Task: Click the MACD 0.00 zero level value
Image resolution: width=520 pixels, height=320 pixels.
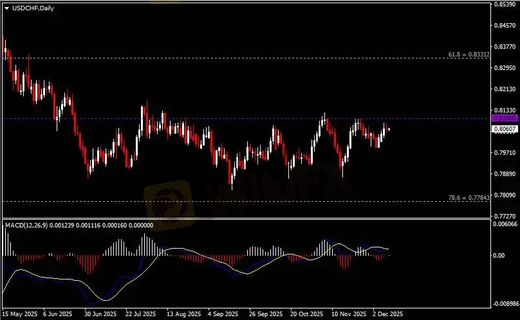Action: click(499, 256)
